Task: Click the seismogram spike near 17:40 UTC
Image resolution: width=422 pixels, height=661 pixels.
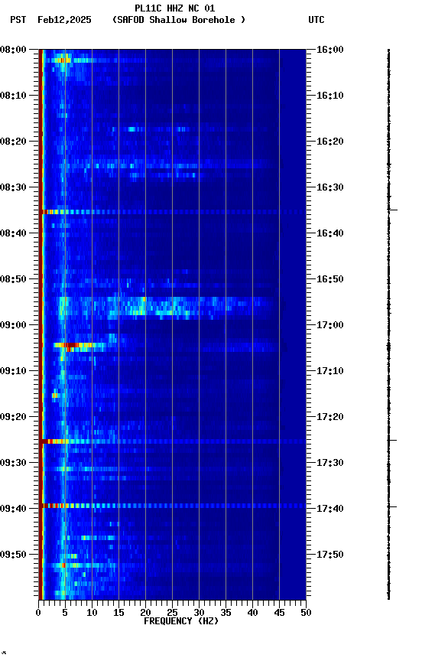Action: tap(392, 506)
